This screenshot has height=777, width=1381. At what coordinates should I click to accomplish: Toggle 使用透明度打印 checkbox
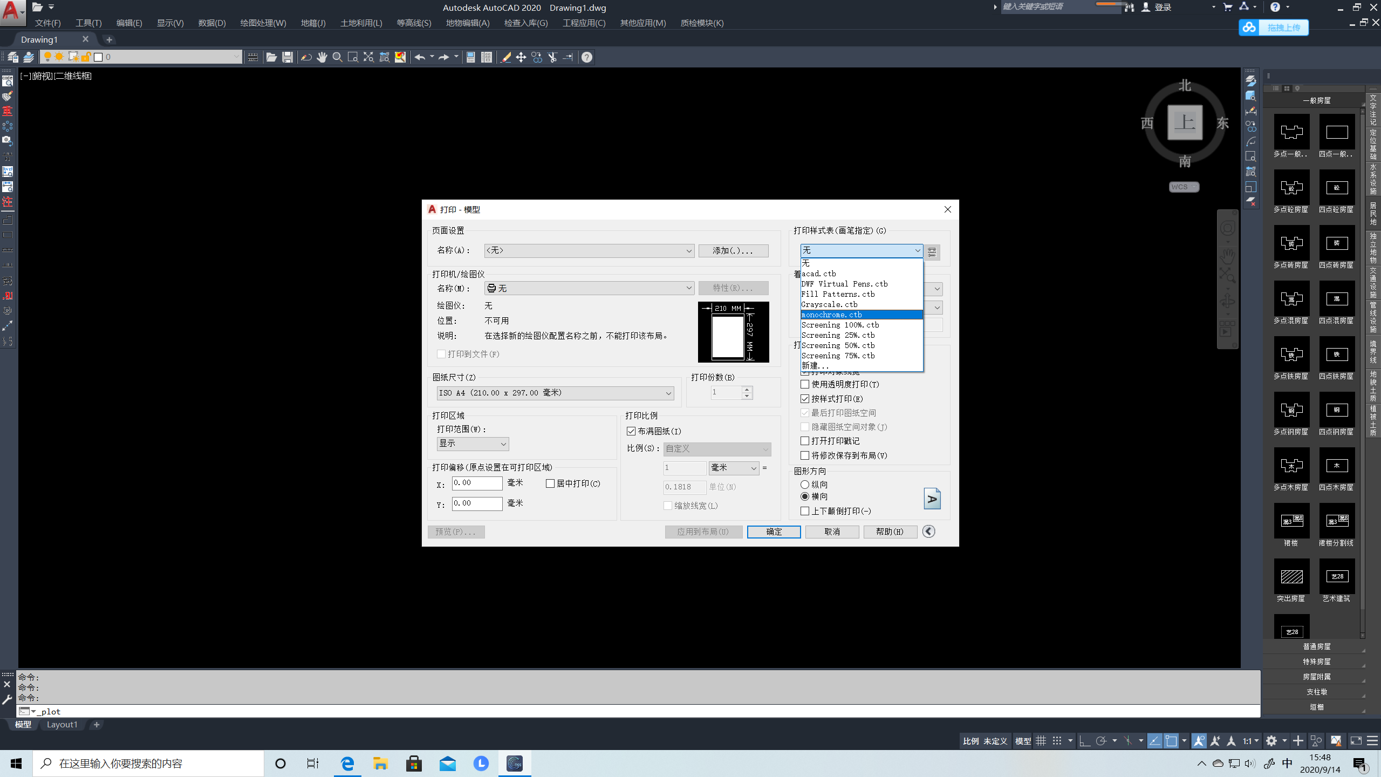805,384
